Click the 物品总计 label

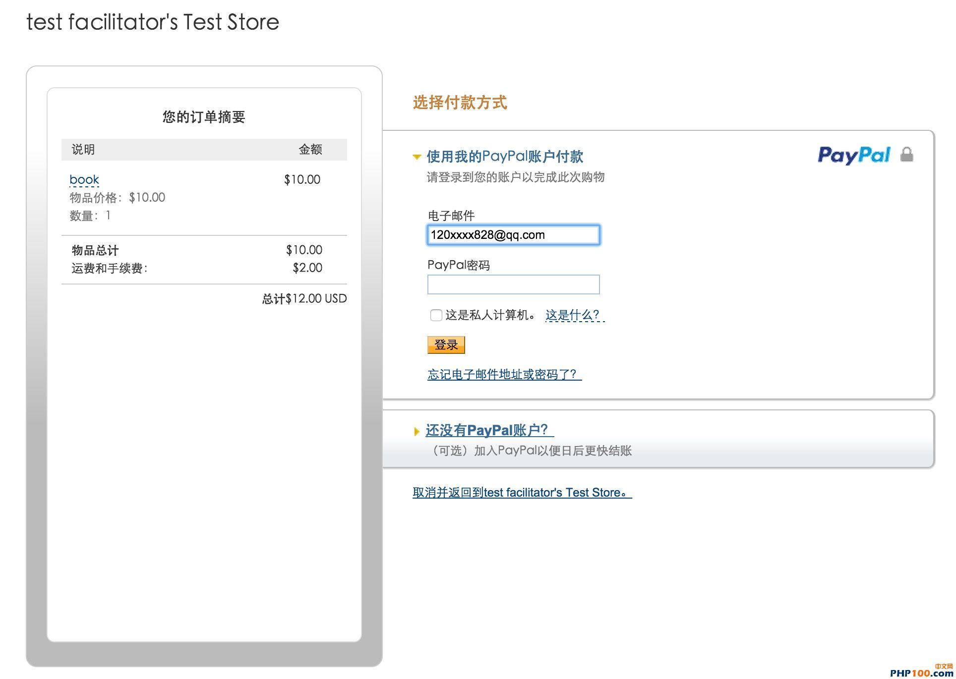[x=95, y=250]
